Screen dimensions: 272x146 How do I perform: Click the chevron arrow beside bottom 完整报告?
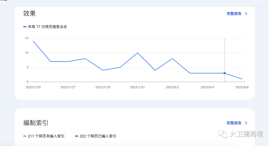pyautogui.click(x=246, y=123)
